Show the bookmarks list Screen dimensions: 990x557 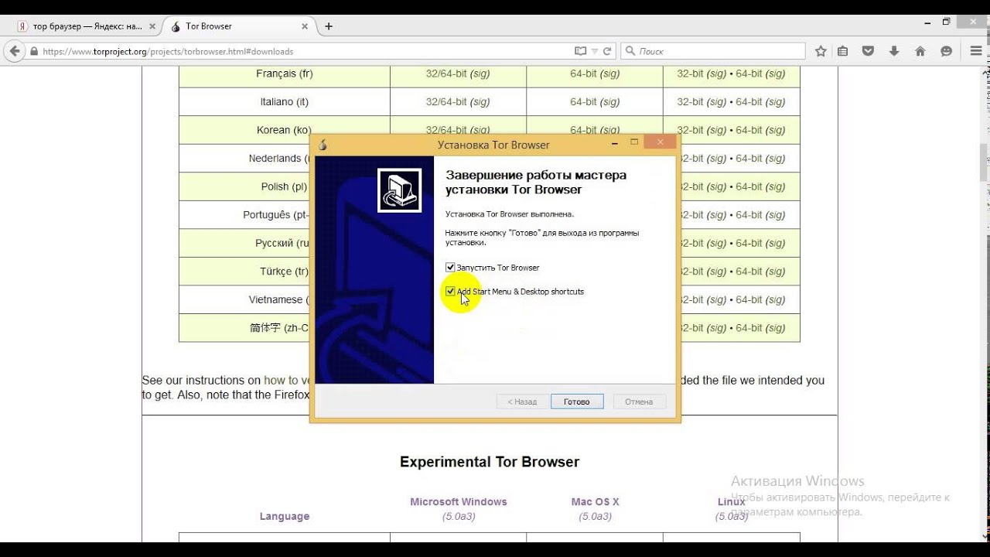843,51
